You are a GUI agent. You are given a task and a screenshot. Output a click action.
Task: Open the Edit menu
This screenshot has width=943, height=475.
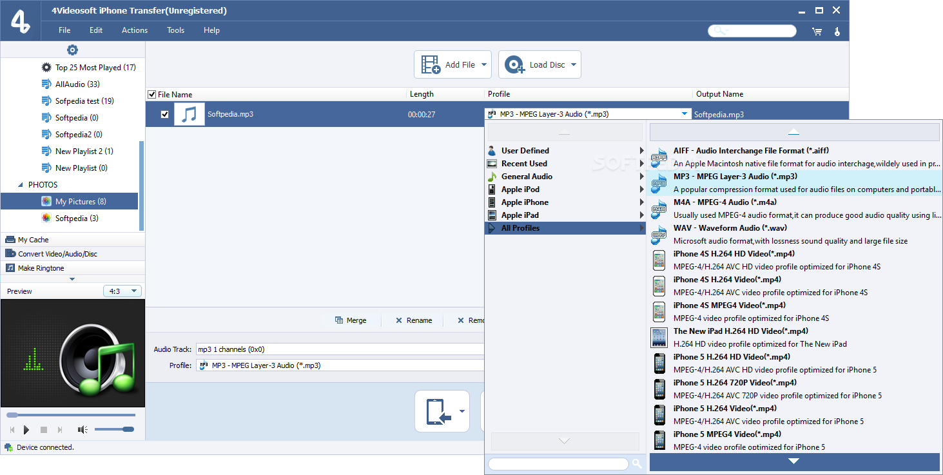click(96, 30)
